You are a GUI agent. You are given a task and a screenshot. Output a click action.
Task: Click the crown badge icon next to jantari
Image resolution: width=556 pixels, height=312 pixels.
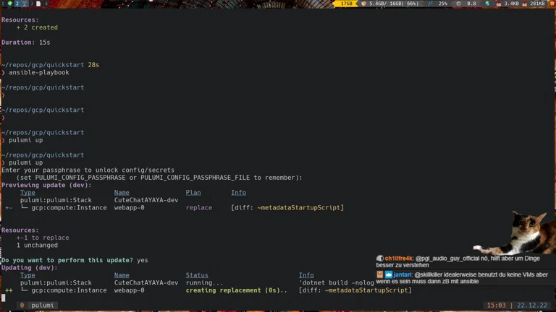pos(389,274)
